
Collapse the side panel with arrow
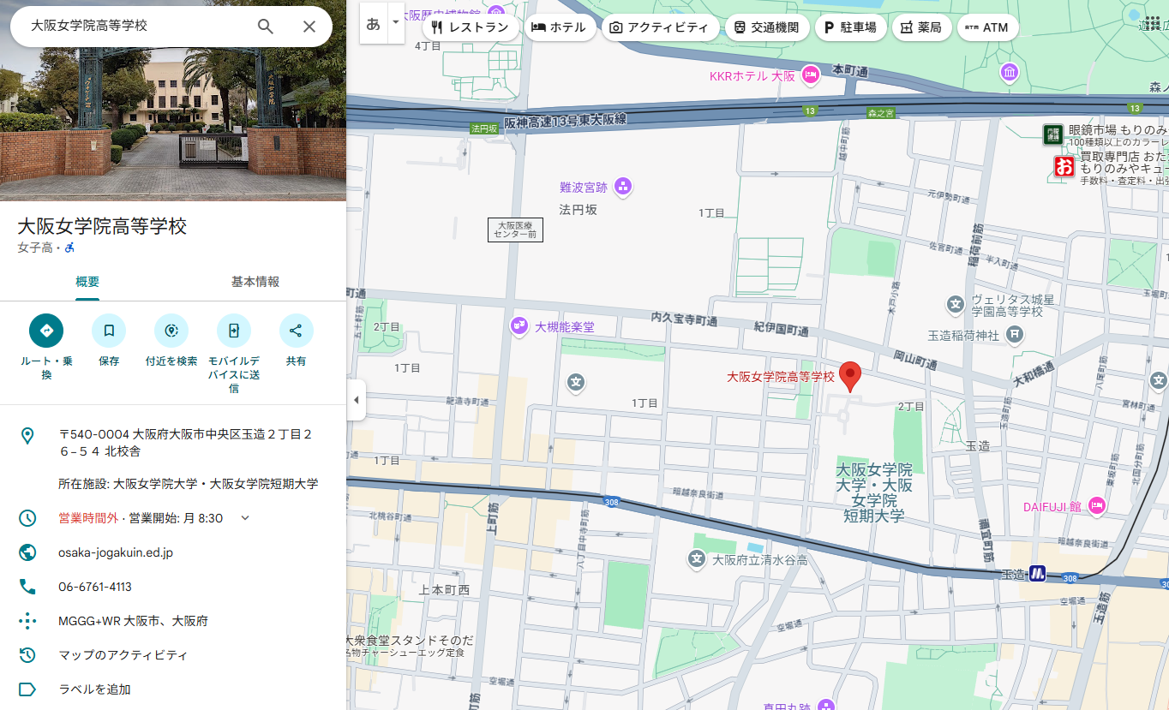tap(357, 400)
